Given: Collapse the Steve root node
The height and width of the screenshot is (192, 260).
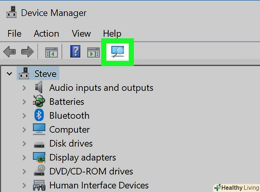Looking at the screenshot, I should 10,74.
